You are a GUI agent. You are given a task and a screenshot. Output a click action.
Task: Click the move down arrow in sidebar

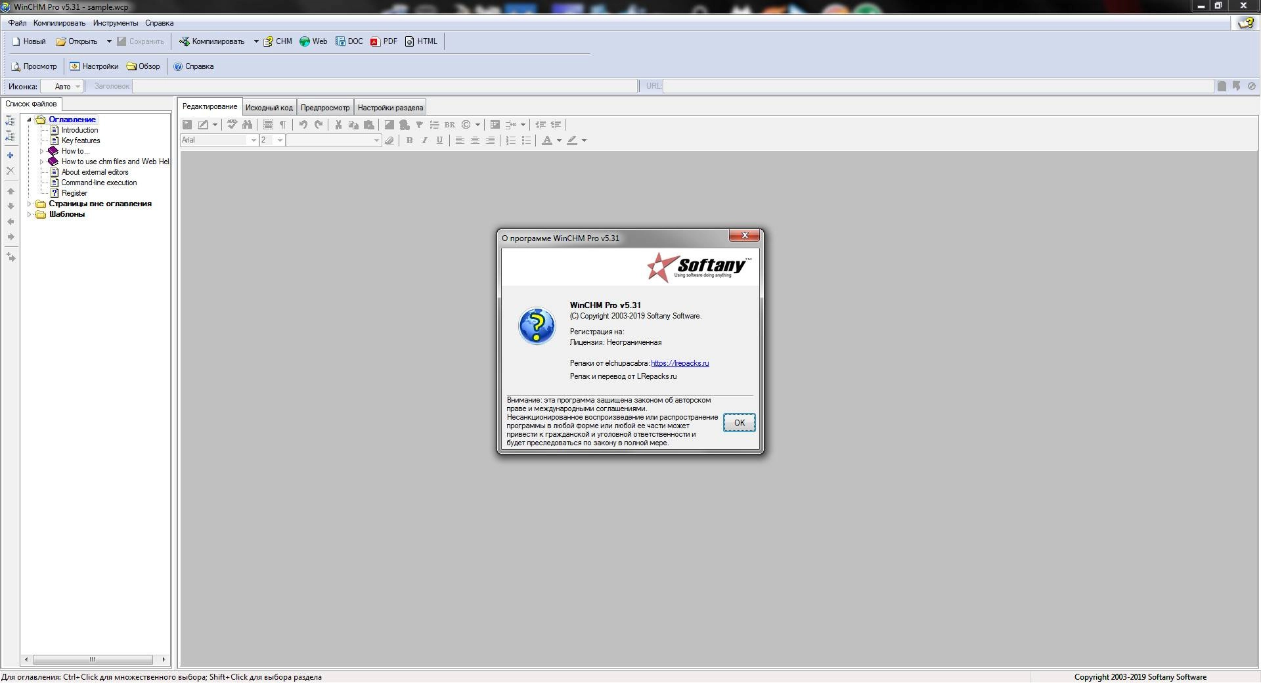click(11, 206)
